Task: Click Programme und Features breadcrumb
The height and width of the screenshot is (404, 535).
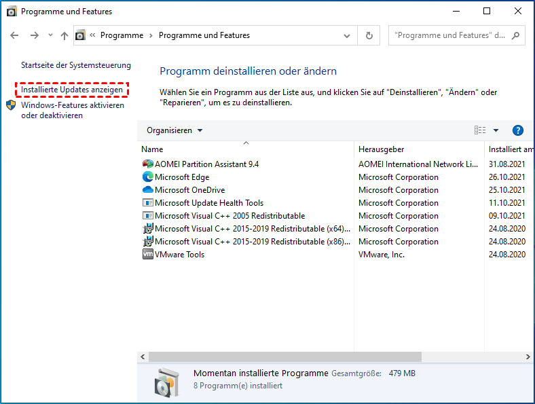Action: click(x=204, y=35)
